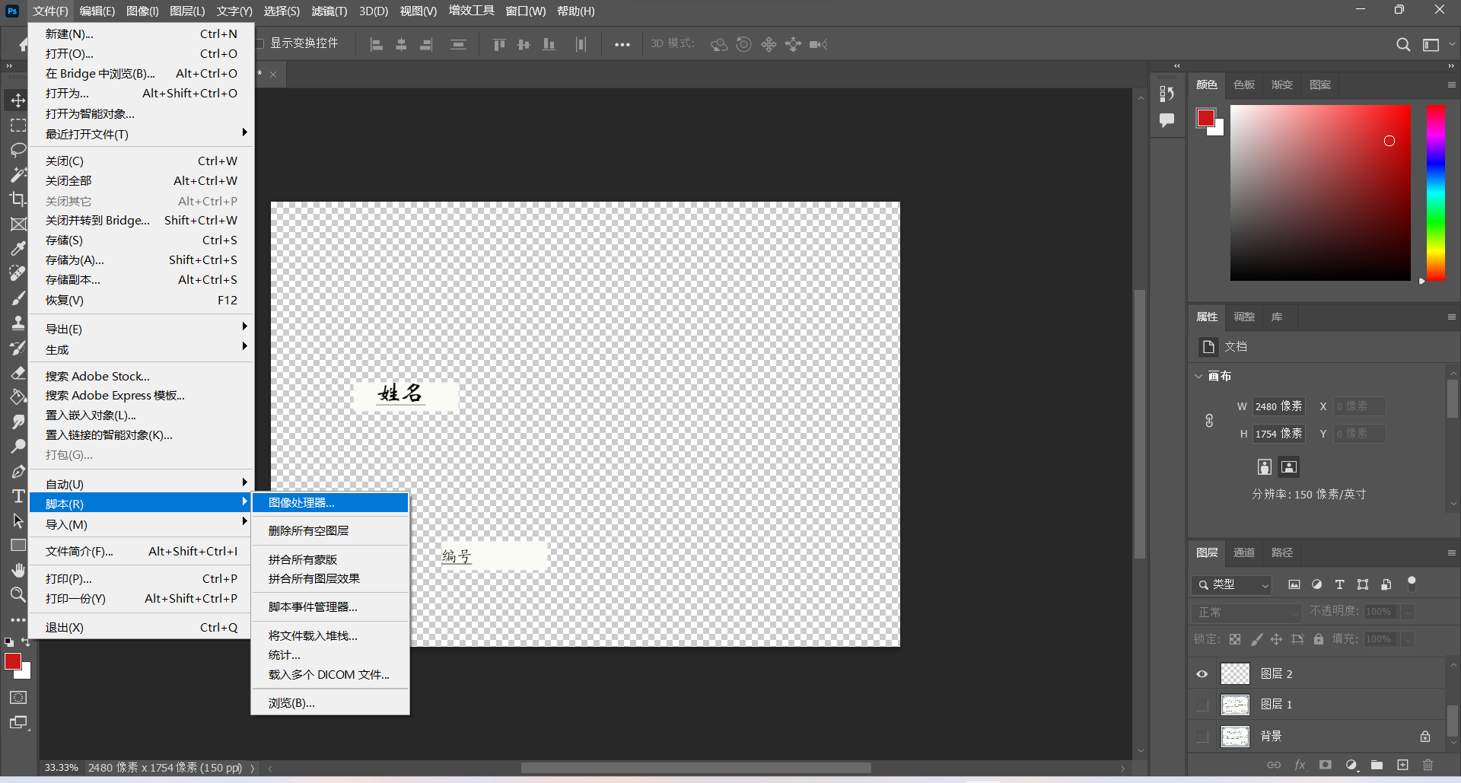Show layer 图层 1 visibility box
The height and width of the screenshot is (783, 1461).
point(1202,705)
